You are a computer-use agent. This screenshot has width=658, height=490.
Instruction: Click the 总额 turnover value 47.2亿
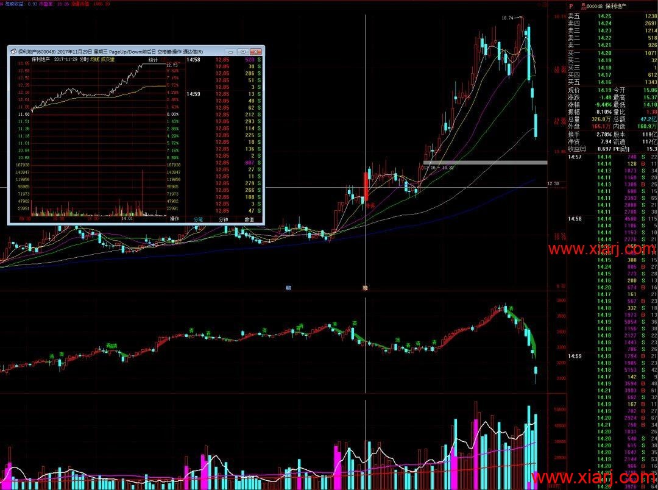point(649,119)
